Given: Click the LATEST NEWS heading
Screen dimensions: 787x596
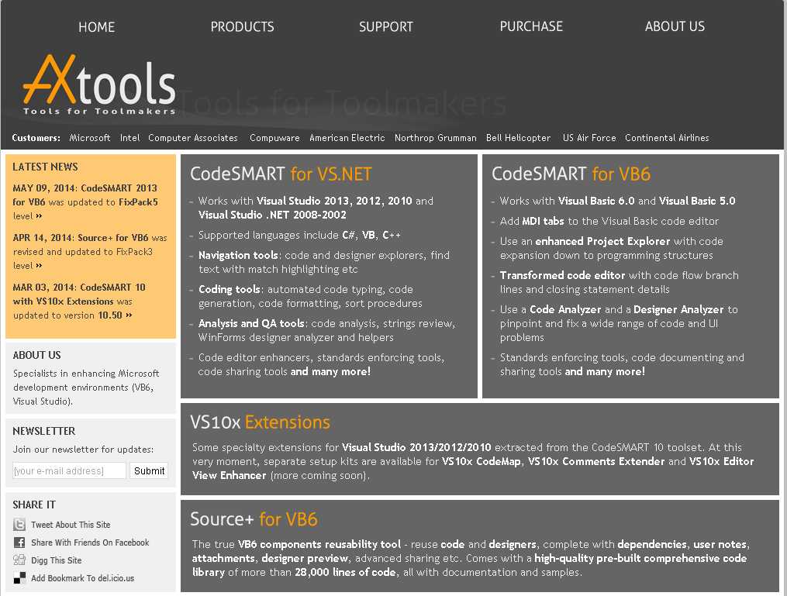Looking at the screenshot, I should (x=45, y=167).
